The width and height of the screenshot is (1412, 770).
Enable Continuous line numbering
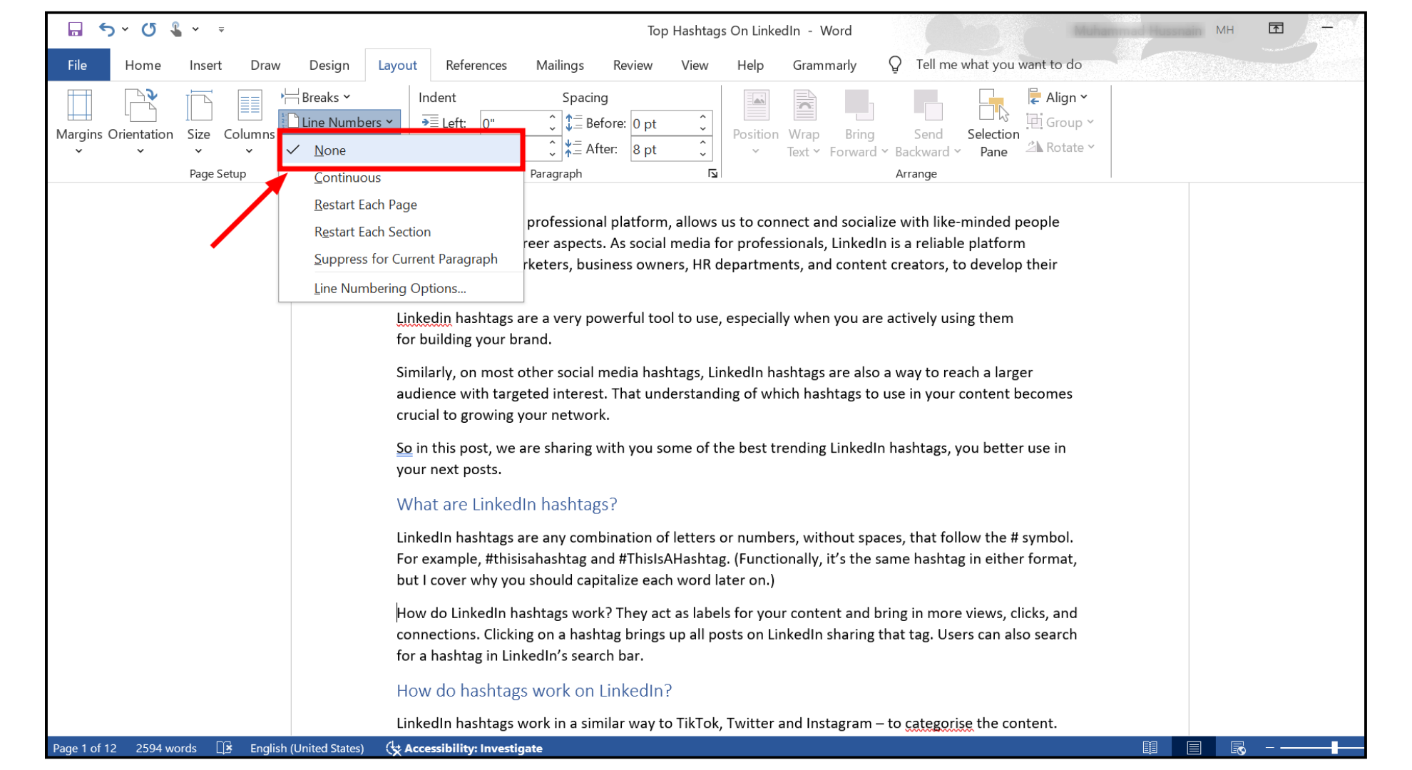point(347,178)
